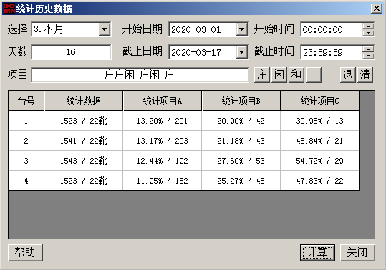Click the 天数 input field
Image resolution: width=386 pixels, height=270 pixels.
pyautogui.click(x=71, y=52)
